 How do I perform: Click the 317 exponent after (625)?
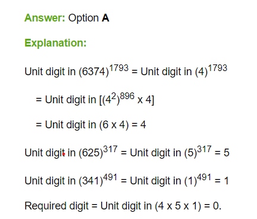pyautogui.click(x=111, y=149)
